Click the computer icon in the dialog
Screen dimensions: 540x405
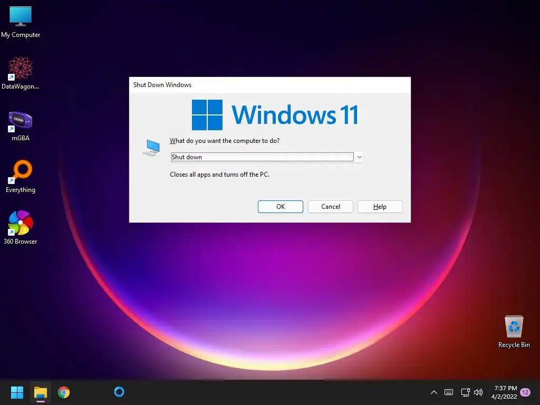(x=151, y=148)
